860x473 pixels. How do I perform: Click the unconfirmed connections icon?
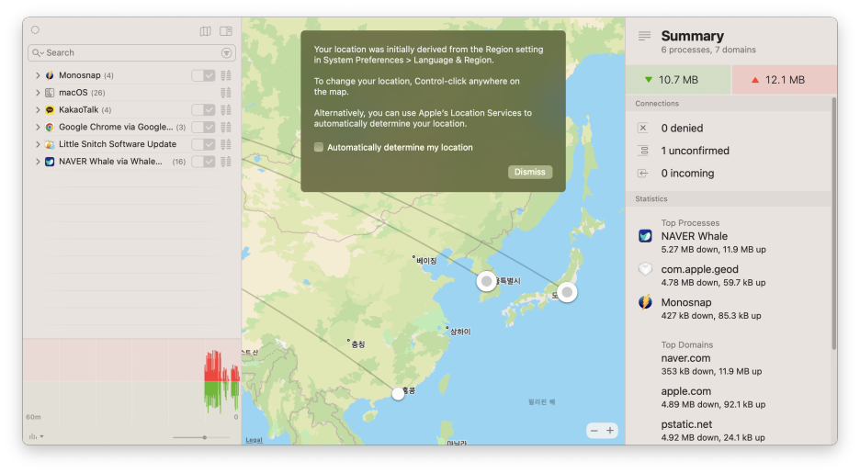(643, 151)
